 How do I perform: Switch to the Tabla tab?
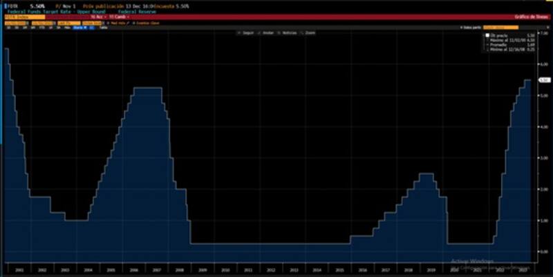pos(104,27)
